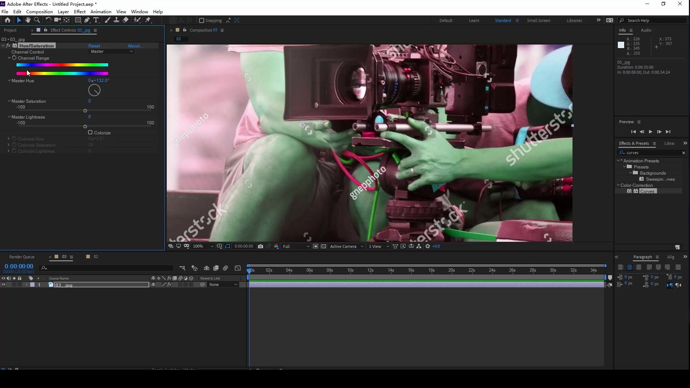Viewport: 690px width, 388px height.
Task: Apply the Curves effect from presets list
Action: click(648, 191)
